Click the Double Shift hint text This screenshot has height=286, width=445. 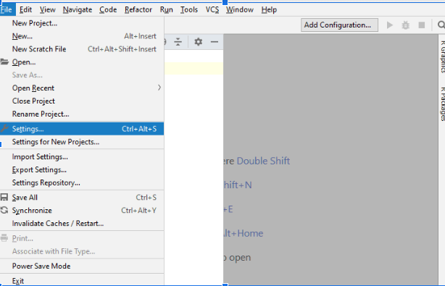263,161
